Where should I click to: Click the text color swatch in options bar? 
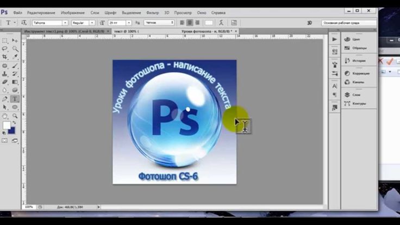coord(209,23)
